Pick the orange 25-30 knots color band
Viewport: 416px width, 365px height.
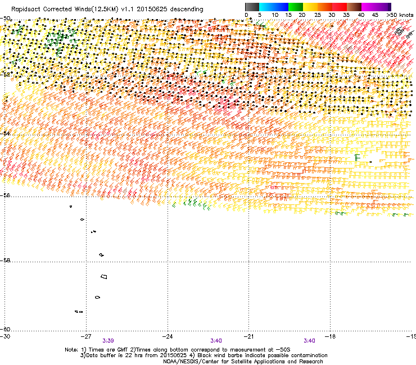325,7
